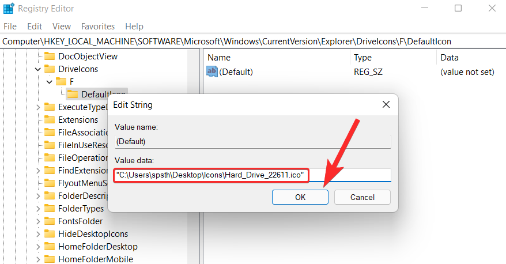Open the File menu
This screenshot has width=506, height=264.
(10, 27)
